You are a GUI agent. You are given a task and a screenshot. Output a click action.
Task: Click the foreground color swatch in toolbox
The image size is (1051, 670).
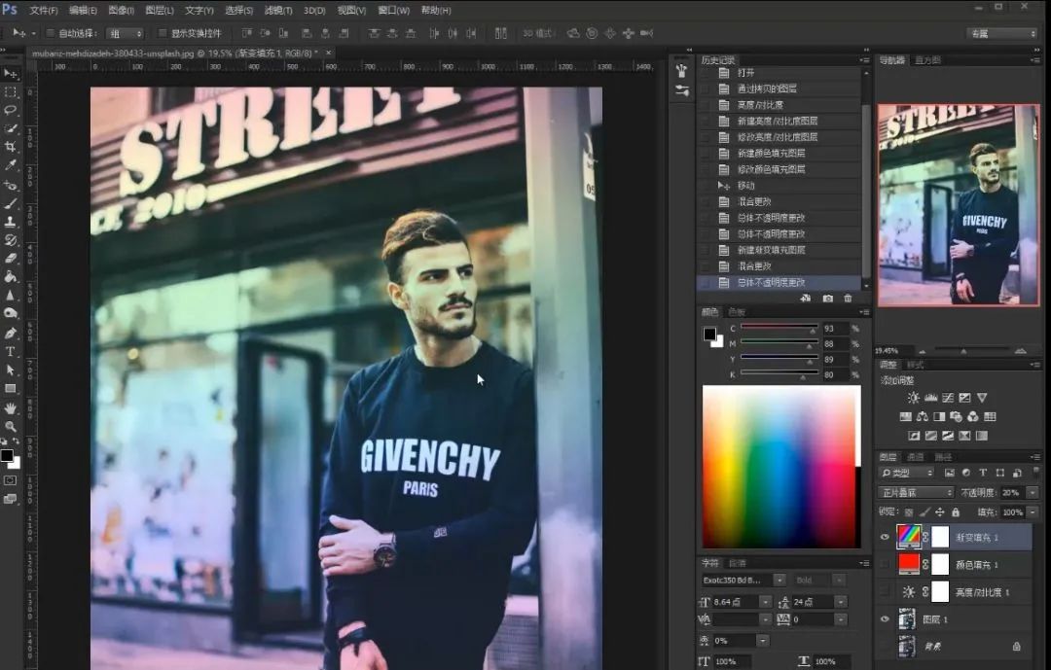(7, 456)
